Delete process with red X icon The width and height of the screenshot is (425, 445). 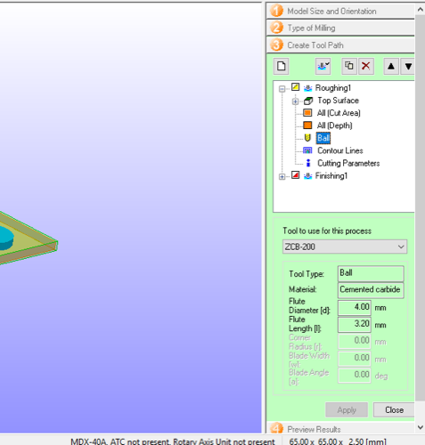[366, 66]
